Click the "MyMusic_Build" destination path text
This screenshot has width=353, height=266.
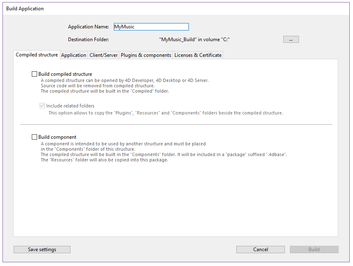tap(194, 40)
